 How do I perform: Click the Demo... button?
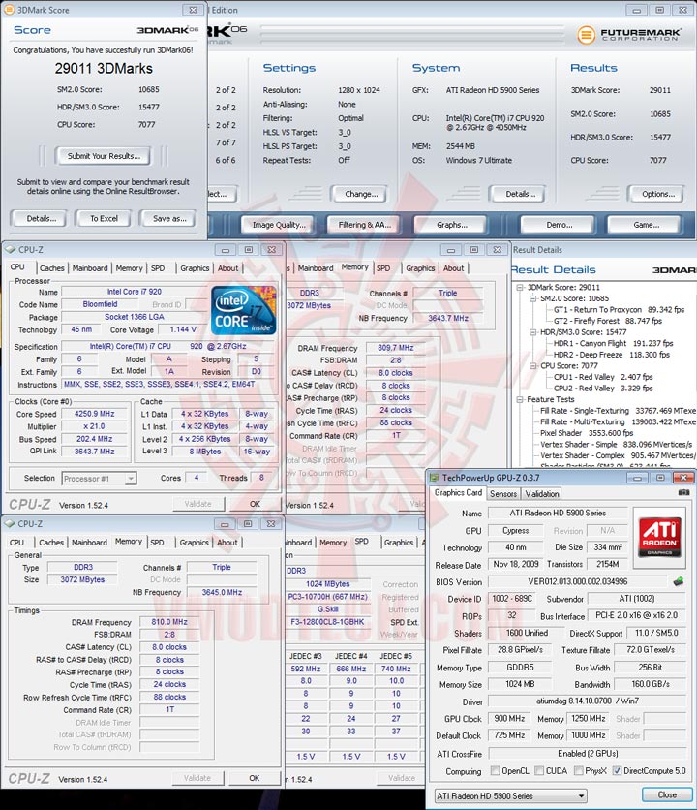(x=560, y=225)
